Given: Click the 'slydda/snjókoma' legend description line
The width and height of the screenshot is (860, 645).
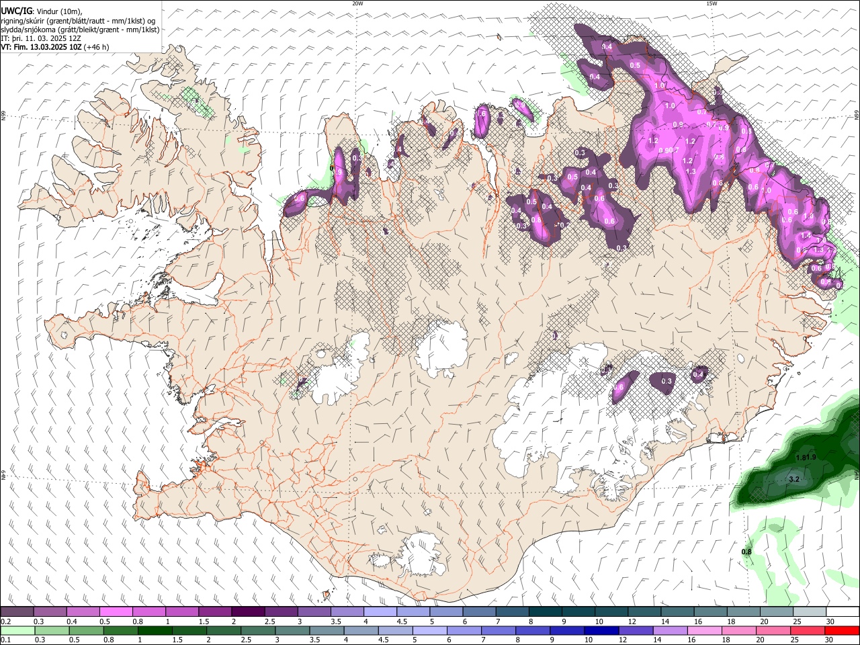Looking at the screenshot, I should point(80,30).
